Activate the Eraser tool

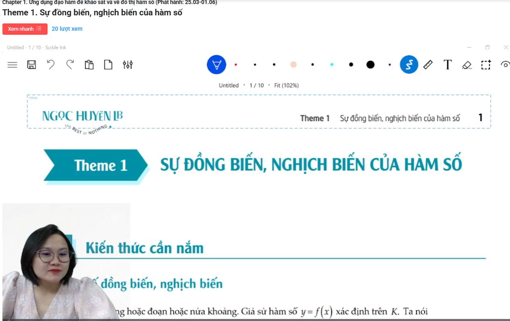coord(467,65)
